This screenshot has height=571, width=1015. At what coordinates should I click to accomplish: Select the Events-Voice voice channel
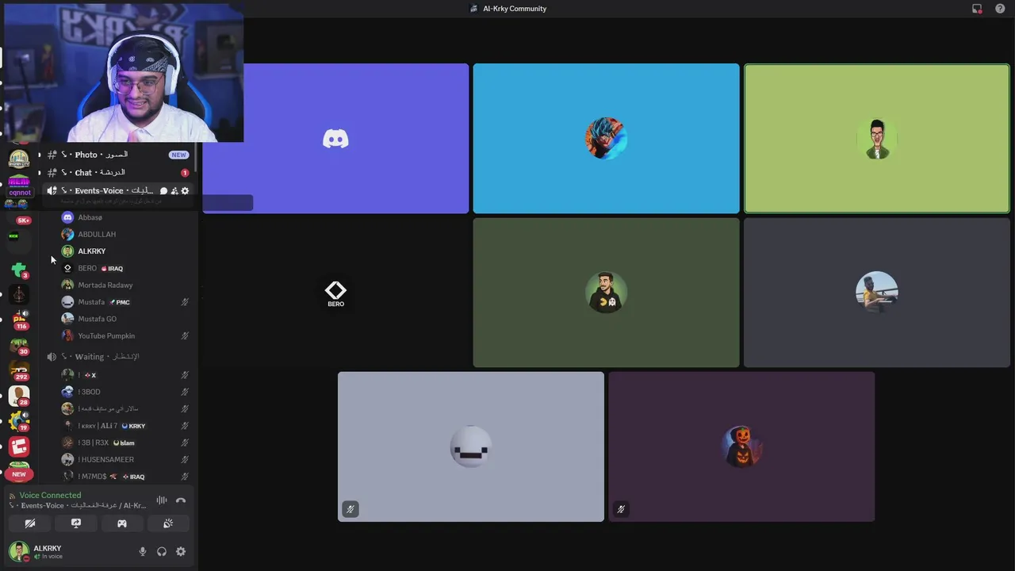117,190
